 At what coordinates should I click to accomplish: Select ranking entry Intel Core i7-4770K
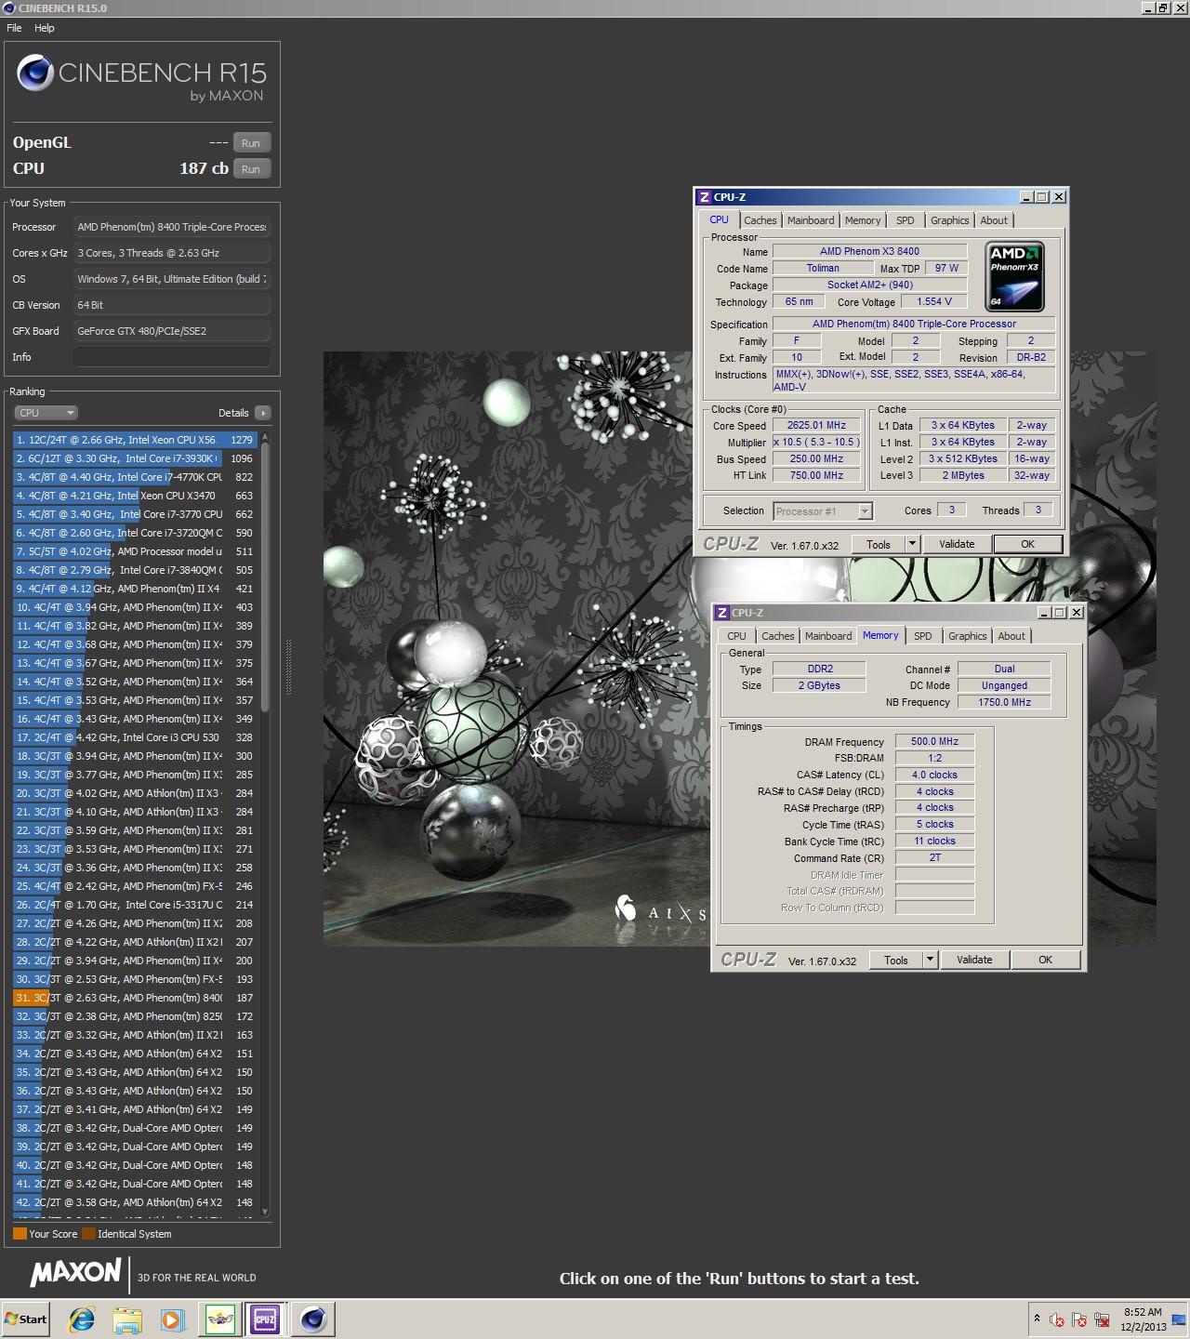click(135, 477)
